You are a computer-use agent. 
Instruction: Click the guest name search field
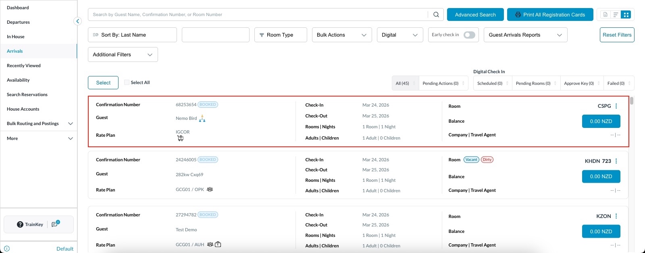point(258,14)
